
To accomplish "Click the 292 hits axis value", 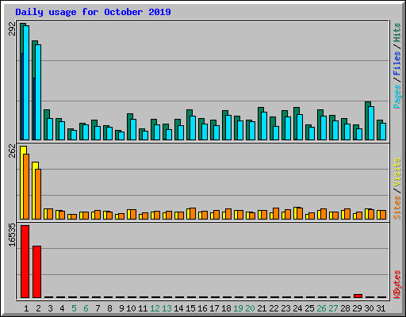I will coord(12,29).
